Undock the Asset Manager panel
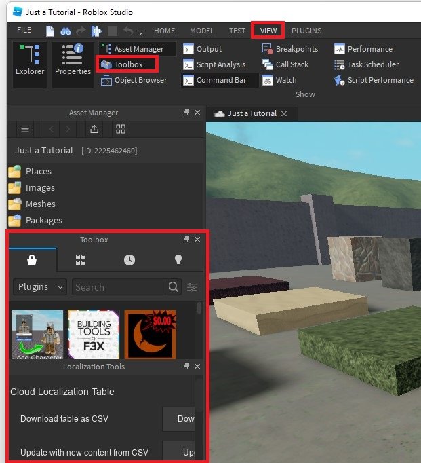Screen dimensions: 421x463 point(186,113)
